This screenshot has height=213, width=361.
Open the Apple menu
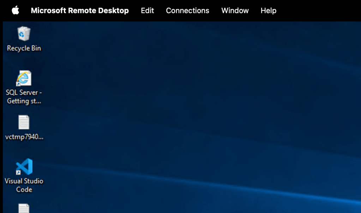[16, 10]
